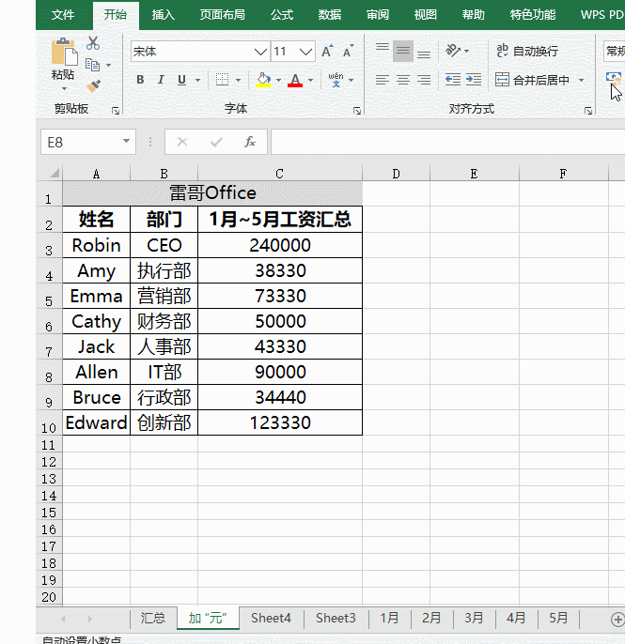Open the 汇总 sheet tab
625x644 pixels.
tap(153, 618)
